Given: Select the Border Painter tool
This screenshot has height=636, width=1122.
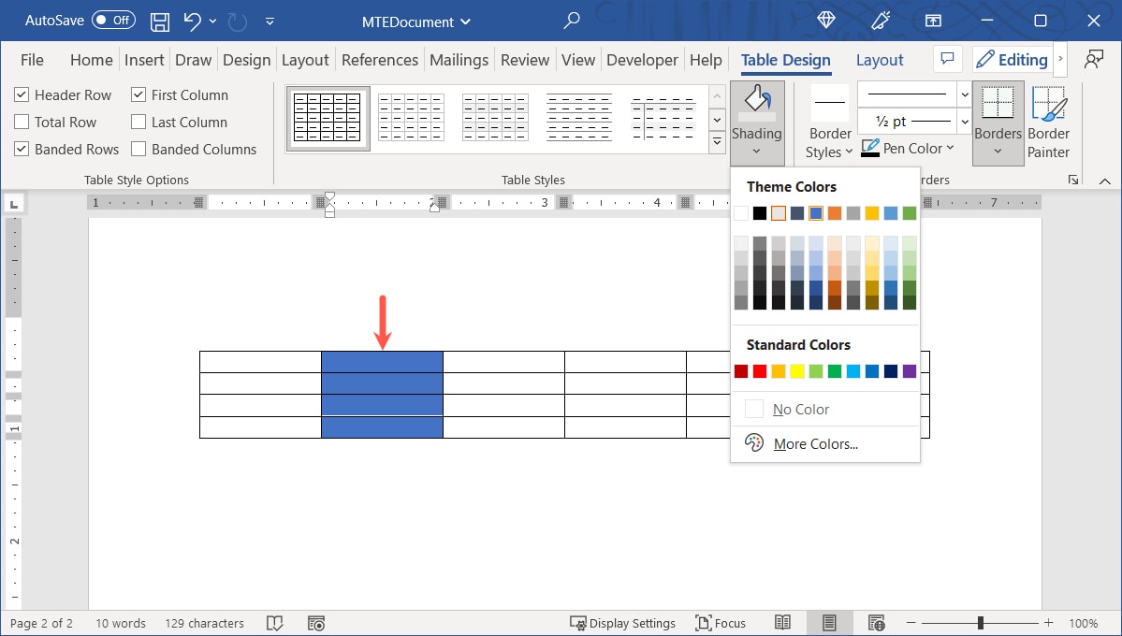Looking at the screenshot, I should click(1048, 123).
